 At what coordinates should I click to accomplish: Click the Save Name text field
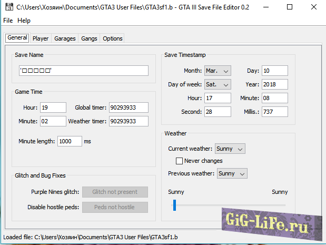click(83, 71)
